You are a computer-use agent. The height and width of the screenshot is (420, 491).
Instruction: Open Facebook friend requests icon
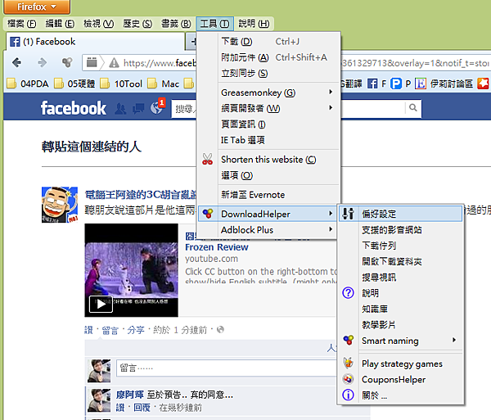(120, 109)
